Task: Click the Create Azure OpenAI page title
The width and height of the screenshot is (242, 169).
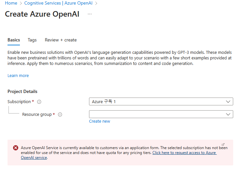Action: [42, 14]
